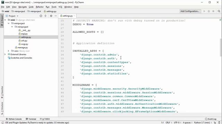Collapse the outer miniproject folder
222x124 pixels.
click(9, 23)
